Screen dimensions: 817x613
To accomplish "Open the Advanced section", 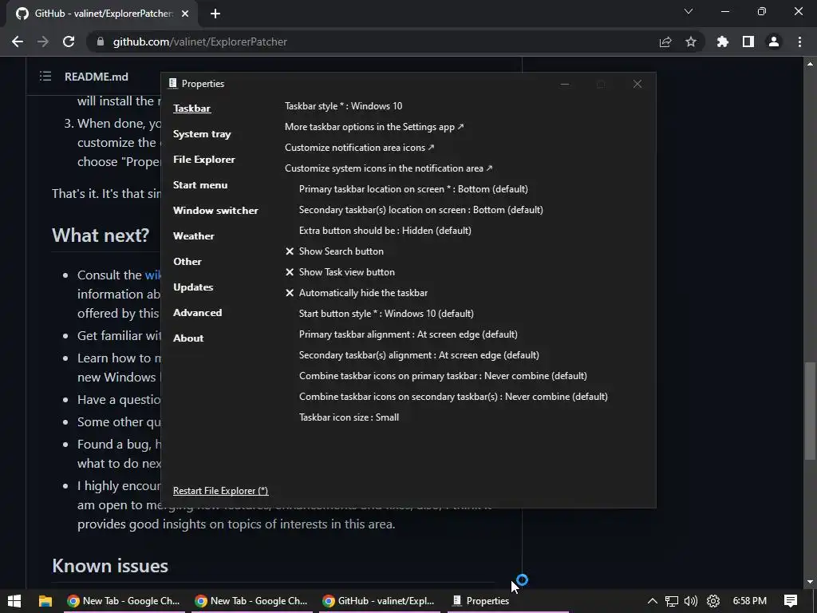I will tap(198, 313).
